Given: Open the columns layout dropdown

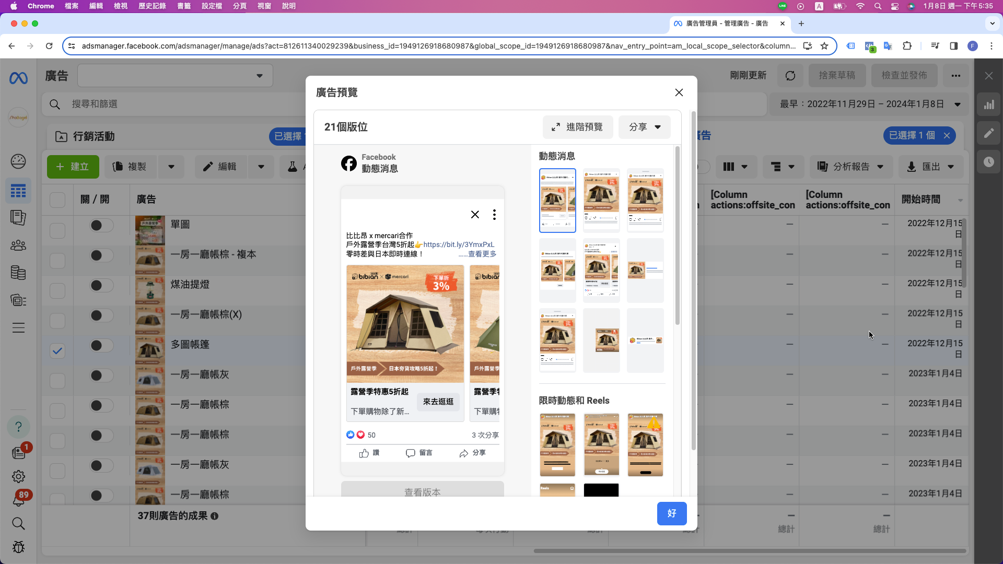Looking at the screenshot, I should coord(735,167).
